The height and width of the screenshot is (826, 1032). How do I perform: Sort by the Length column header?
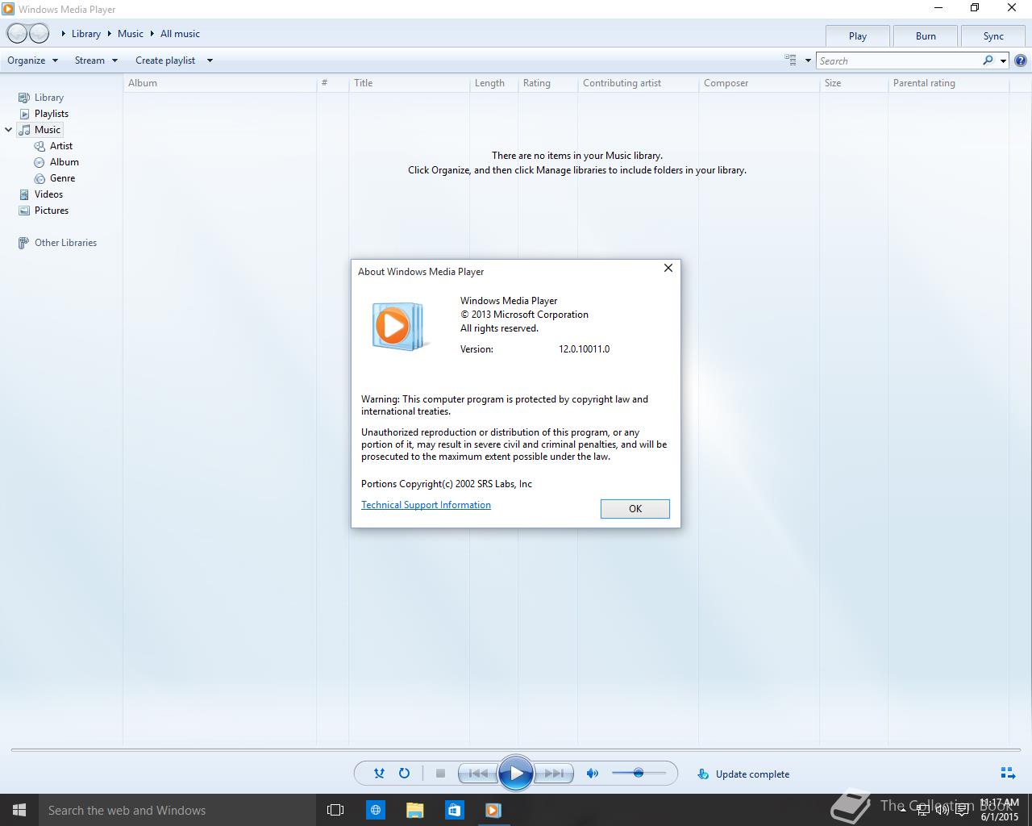click(x=493, y=83)
